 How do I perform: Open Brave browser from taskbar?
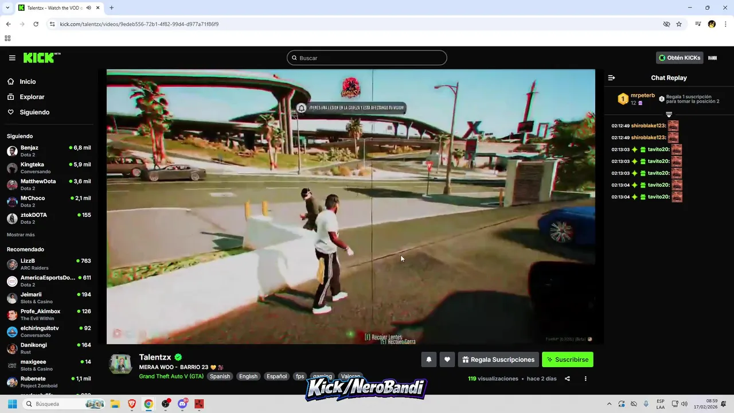132,404
